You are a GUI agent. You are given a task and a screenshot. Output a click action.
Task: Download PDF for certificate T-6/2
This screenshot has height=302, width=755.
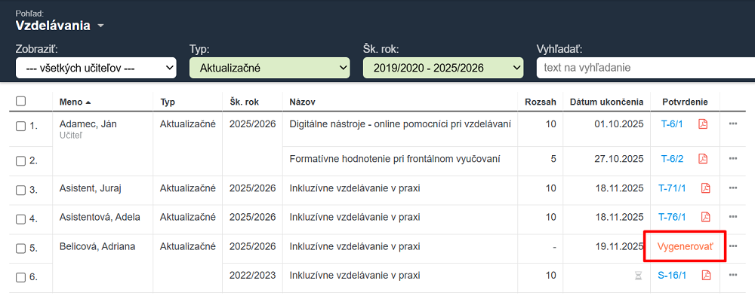click(704, 159)
